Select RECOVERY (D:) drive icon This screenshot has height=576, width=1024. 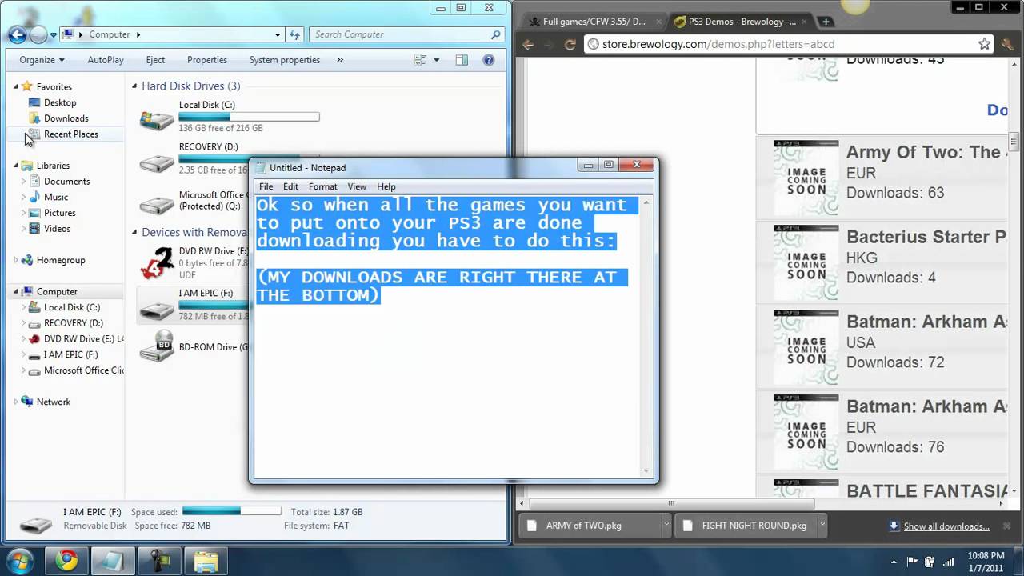(x=157, y=162)
